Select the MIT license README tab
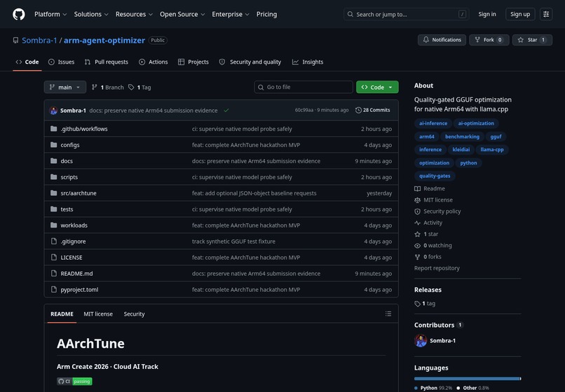The height and width of the screenshot is (392, 565). tap(98, 314)
